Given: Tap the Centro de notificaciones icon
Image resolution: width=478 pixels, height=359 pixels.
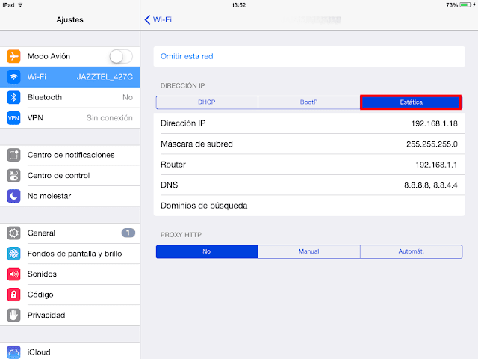Looking at the screenshot, I should 13,155.
